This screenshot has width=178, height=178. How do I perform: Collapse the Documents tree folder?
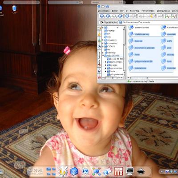point(103,56)
